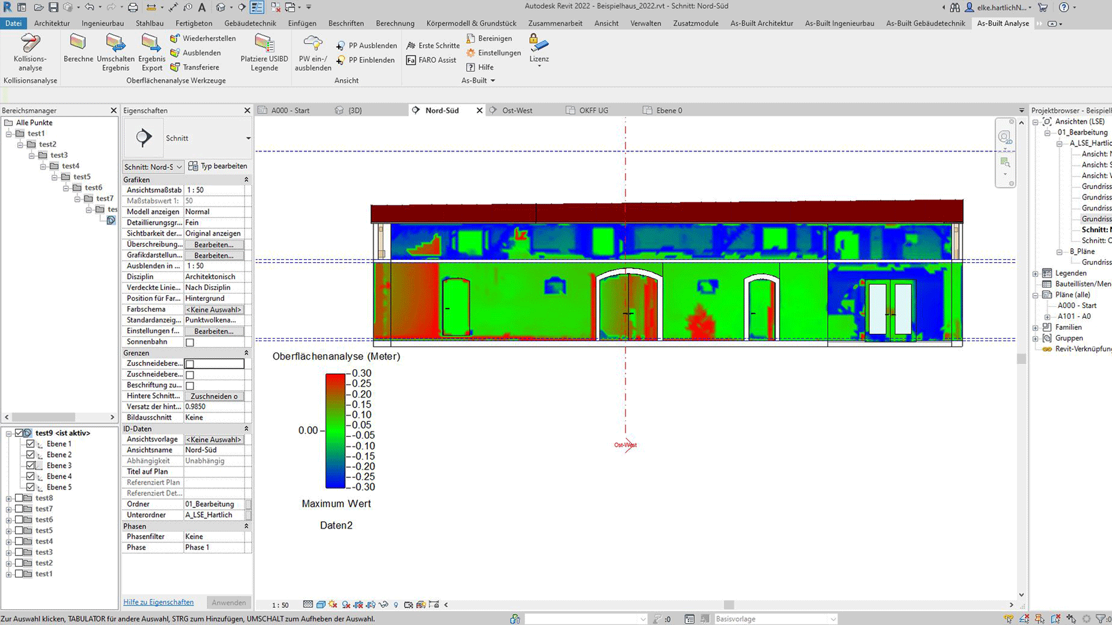Viewport: 1112px width, 625px height.
Task: Collapse the ID-Daten section
Action: point(246,428)
